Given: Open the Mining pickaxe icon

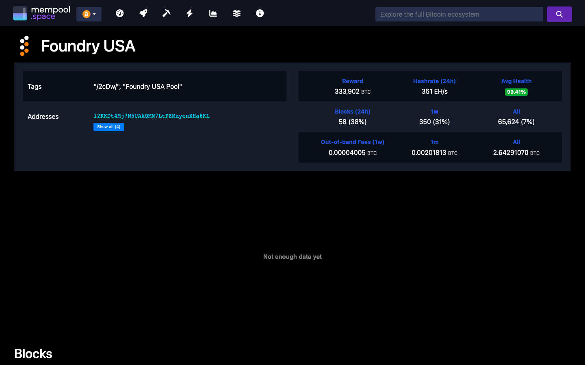Looking at the screenshot, I should [x=167, y=13].
